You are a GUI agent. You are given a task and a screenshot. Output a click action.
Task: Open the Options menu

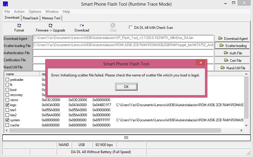click(35, 12)
